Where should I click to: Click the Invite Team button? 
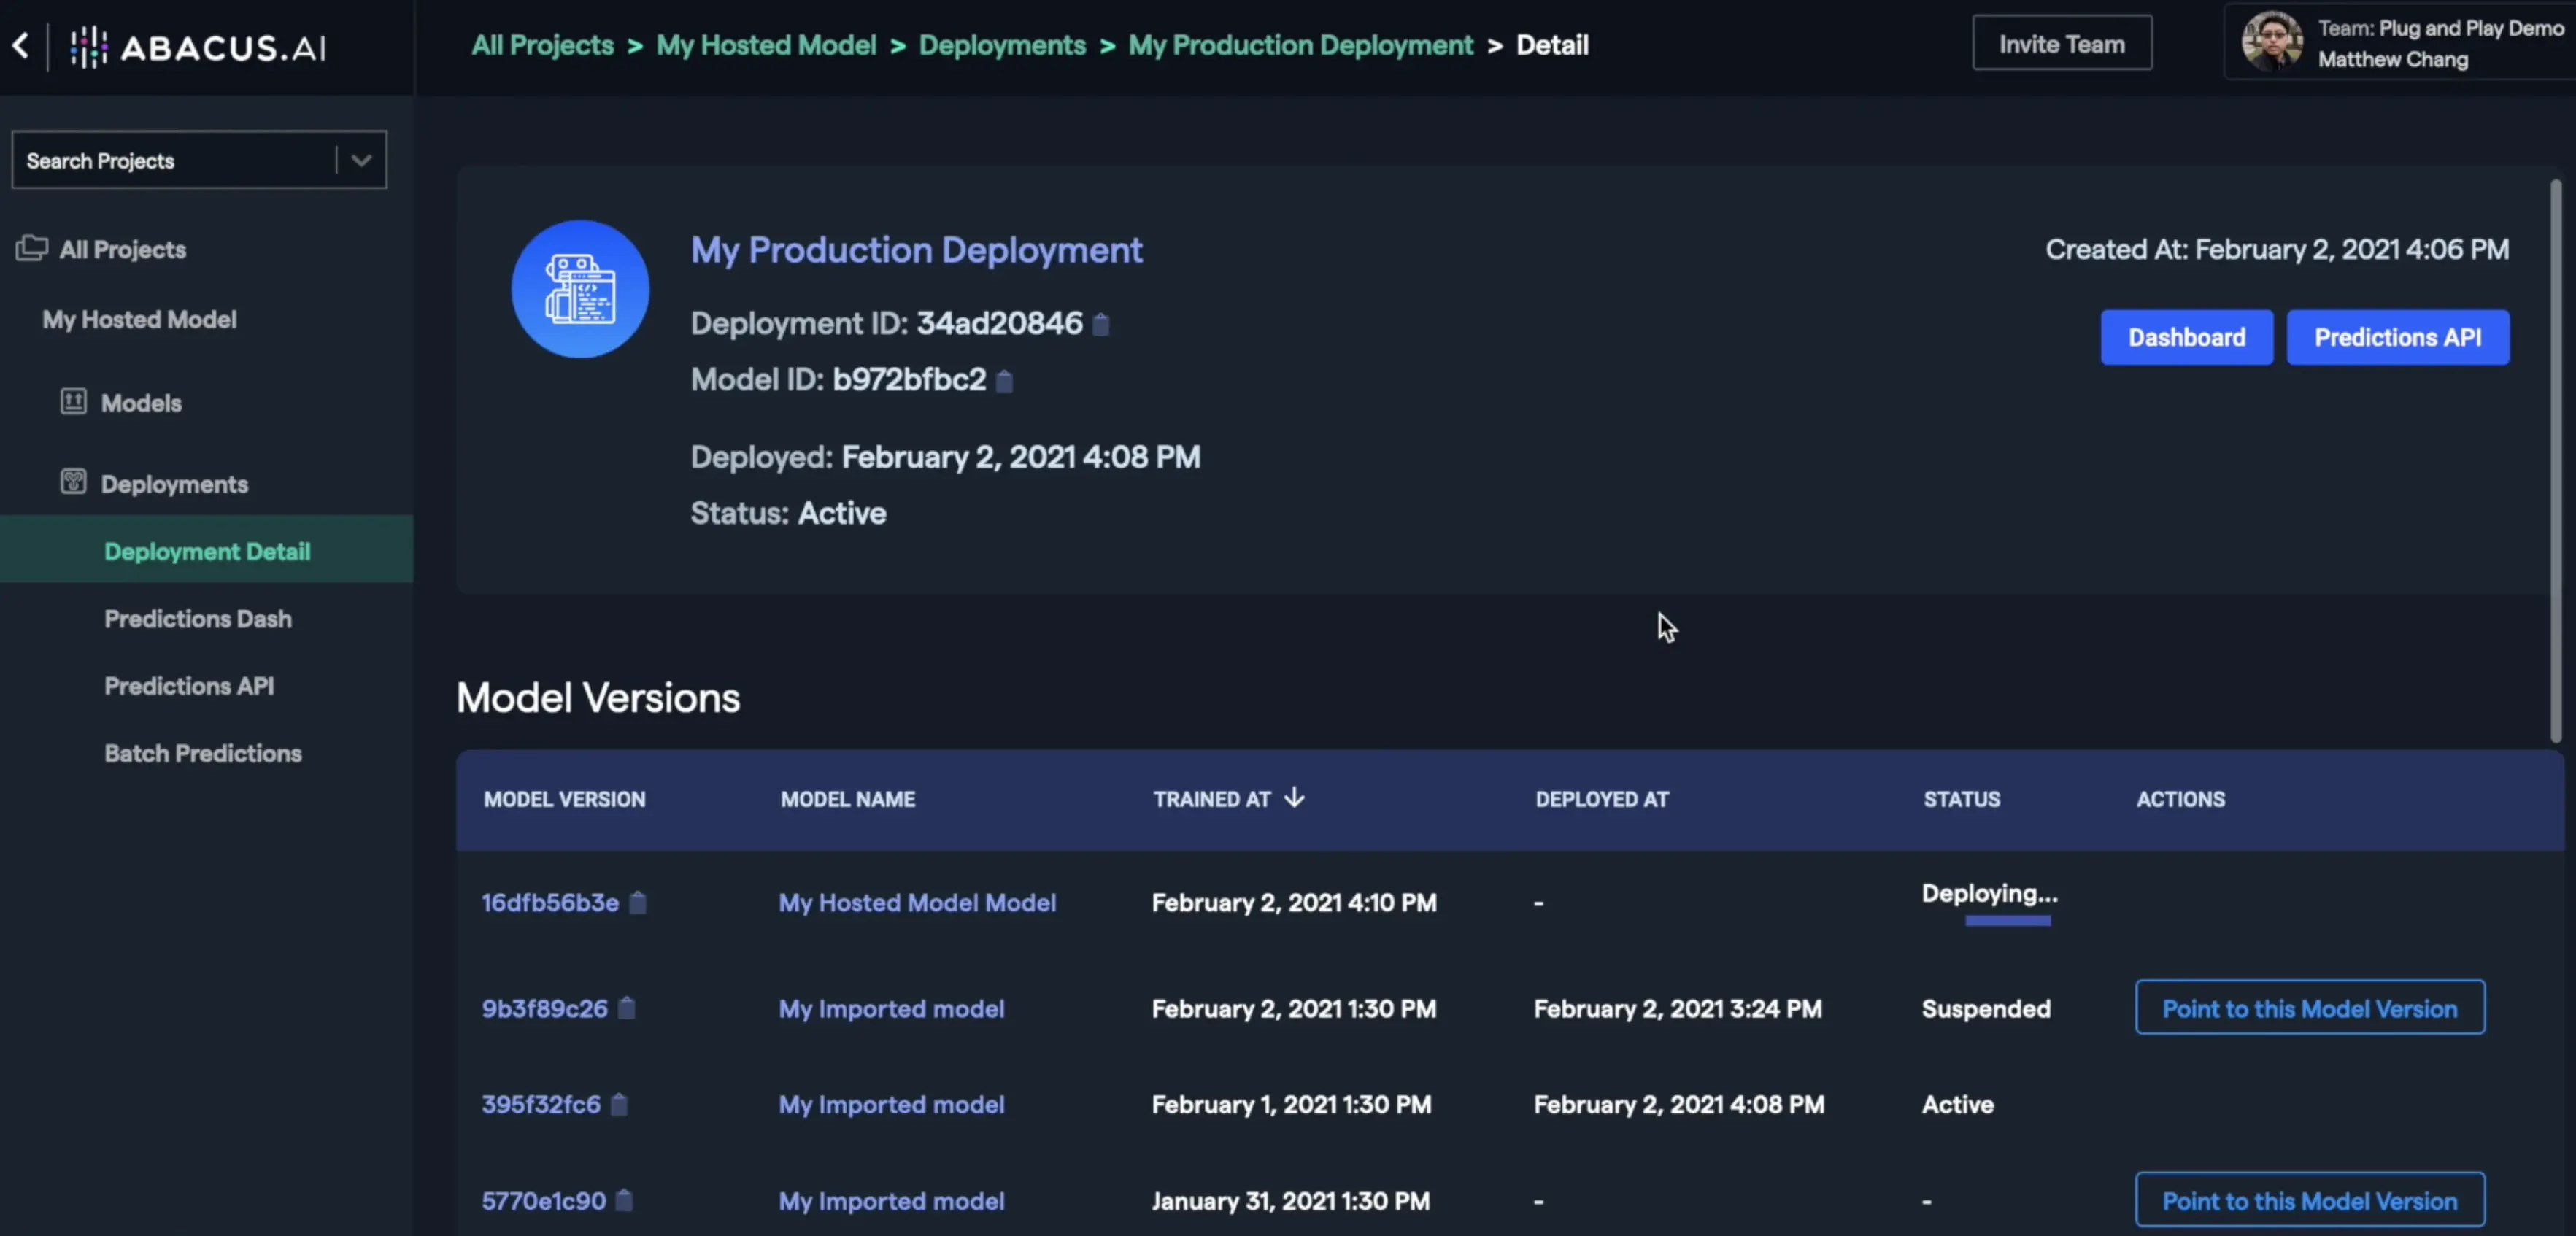tap(2062, 43)
